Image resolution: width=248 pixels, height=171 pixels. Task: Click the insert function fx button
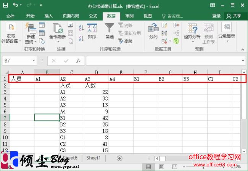point(78,61)
